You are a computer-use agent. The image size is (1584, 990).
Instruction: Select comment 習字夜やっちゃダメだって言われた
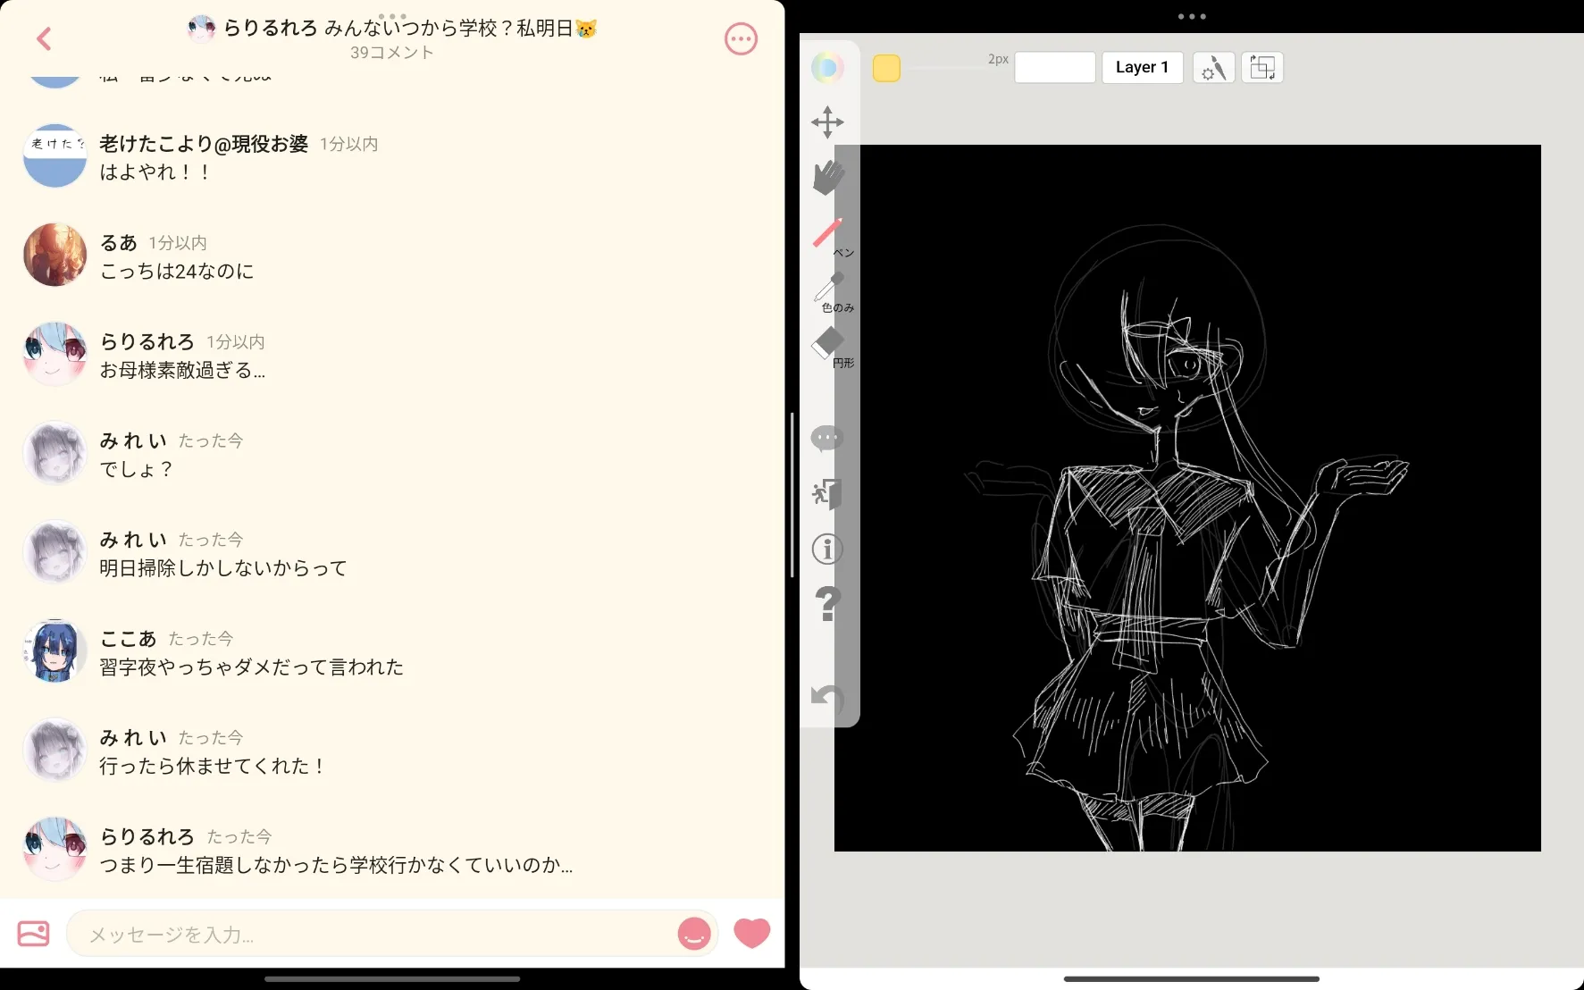click(251, 667)
